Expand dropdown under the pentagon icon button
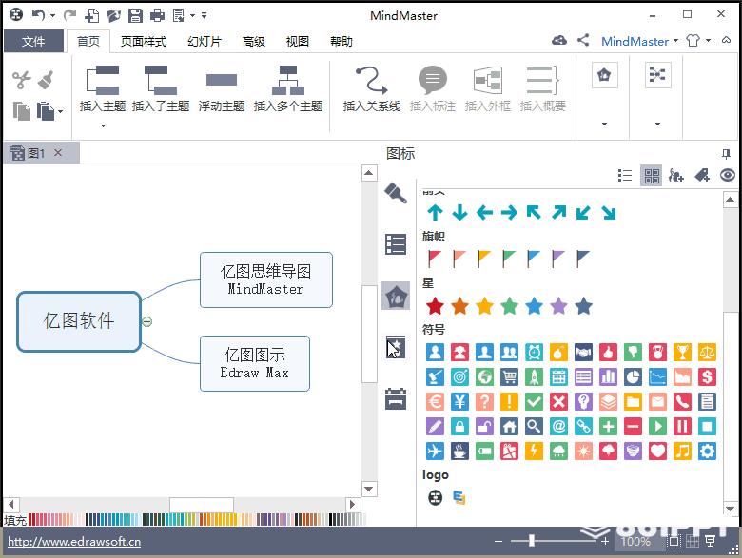This screenshot has height=558, width=742. tap(604, 124)
